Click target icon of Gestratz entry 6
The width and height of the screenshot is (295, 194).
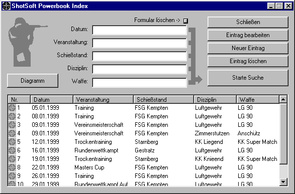(x=12, y=150)
